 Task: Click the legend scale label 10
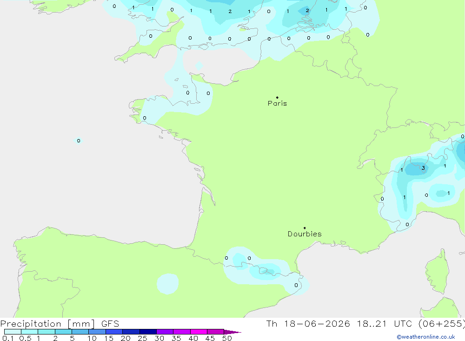click(92, 338)
